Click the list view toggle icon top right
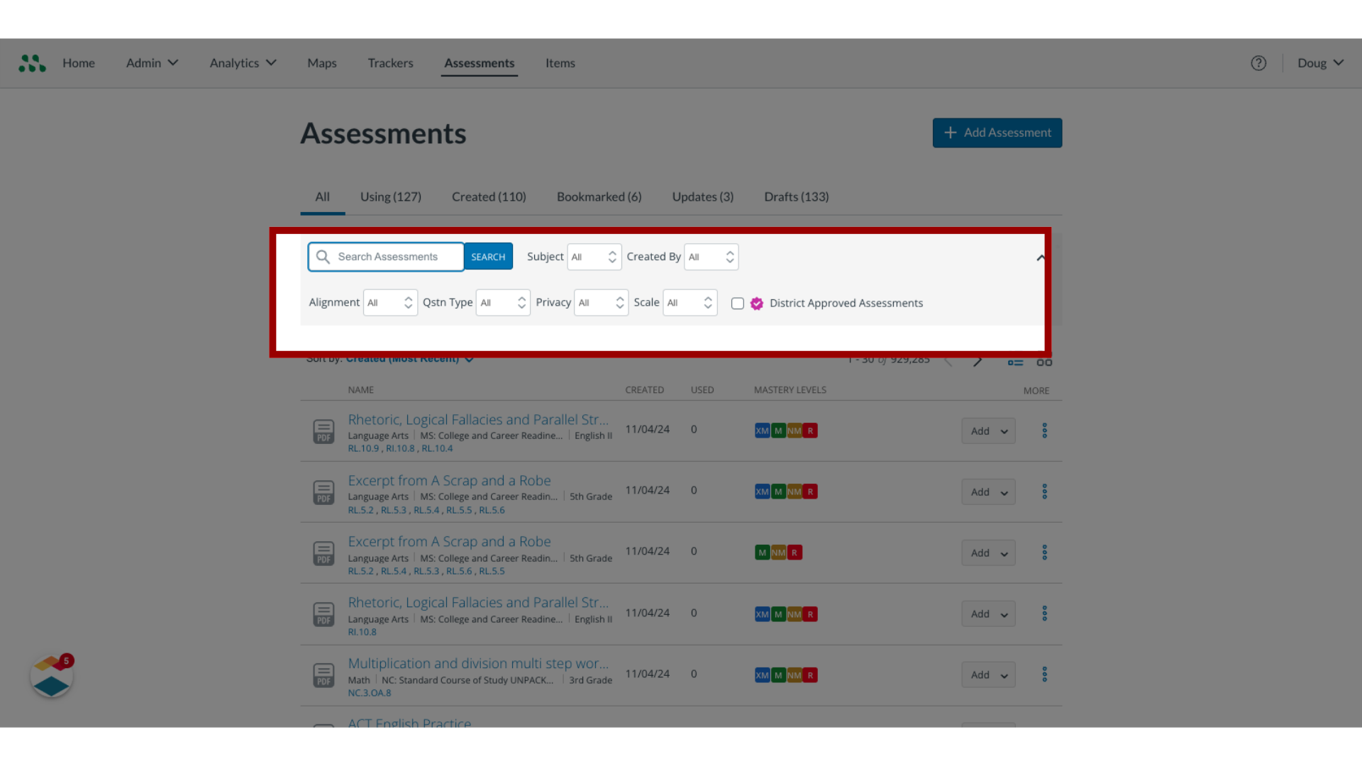Viewport: 1362px width, 766px height. coord(1015,363)
